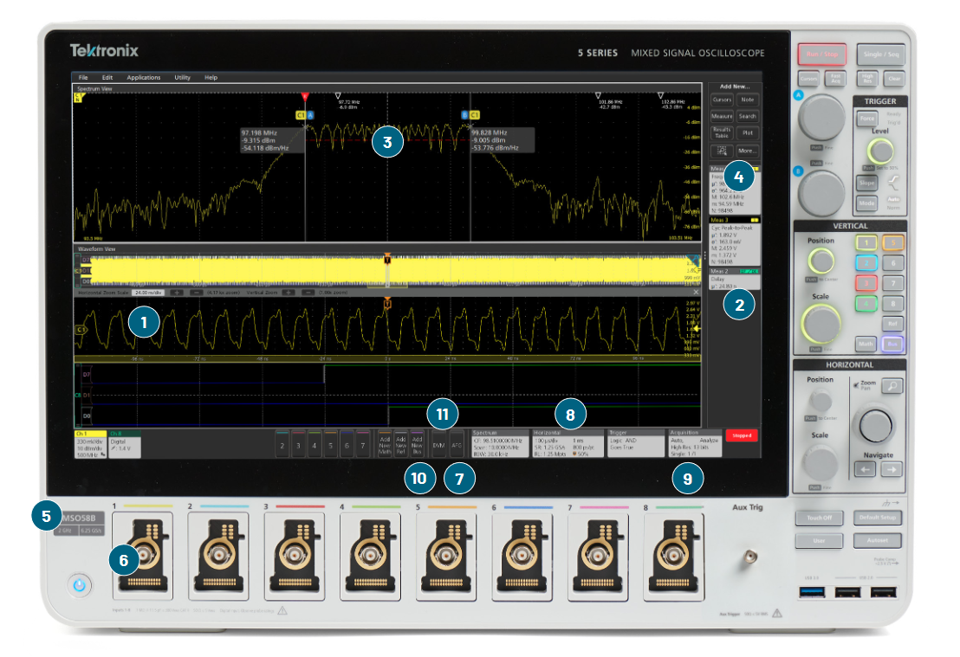Click the Stopped status indicator
This screenshot has height=657, width=960.
pyautogui.click(x=742, y=435)
